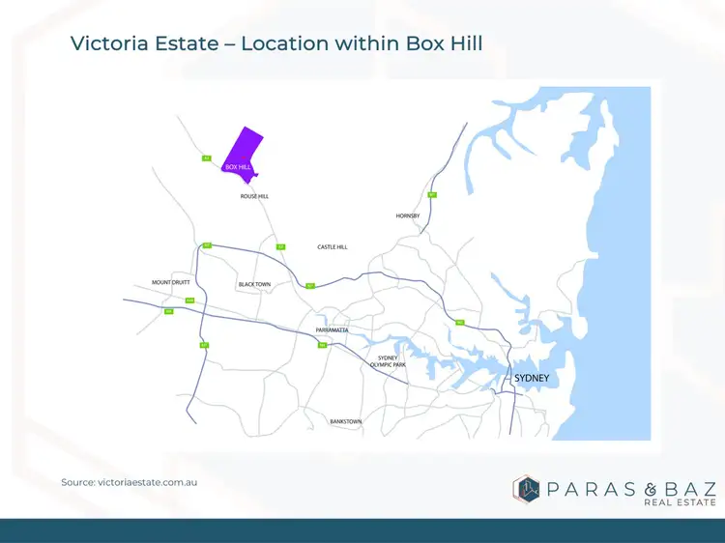Viewport: 725px width, 543px height.
Task: Select the route badge between Rouse Hill and Castle Hill
Action: pyautogui.click(x=281, y=246)
